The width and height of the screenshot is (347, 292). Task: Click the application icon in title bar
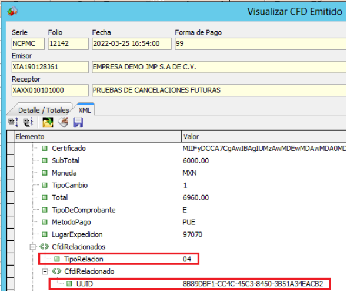[x=12, y=11]
